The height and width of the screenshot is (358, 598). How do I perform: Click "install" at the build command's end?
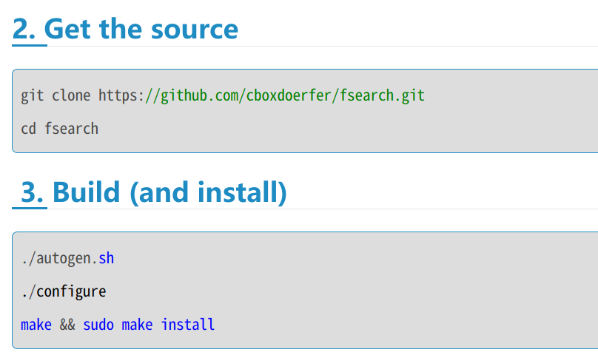pos(188,324)
